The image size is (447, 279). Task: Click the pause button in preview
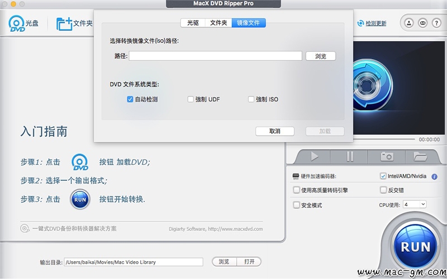coord(350,156)
